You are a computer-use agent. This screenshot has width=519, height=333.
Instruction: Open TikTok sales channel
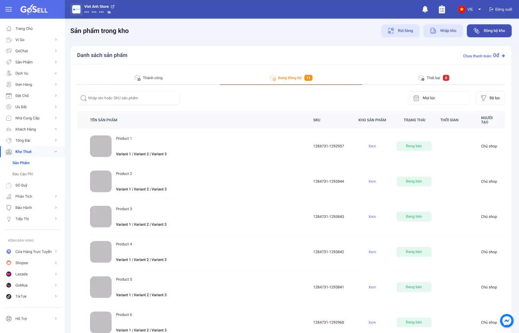coord(21,297)
